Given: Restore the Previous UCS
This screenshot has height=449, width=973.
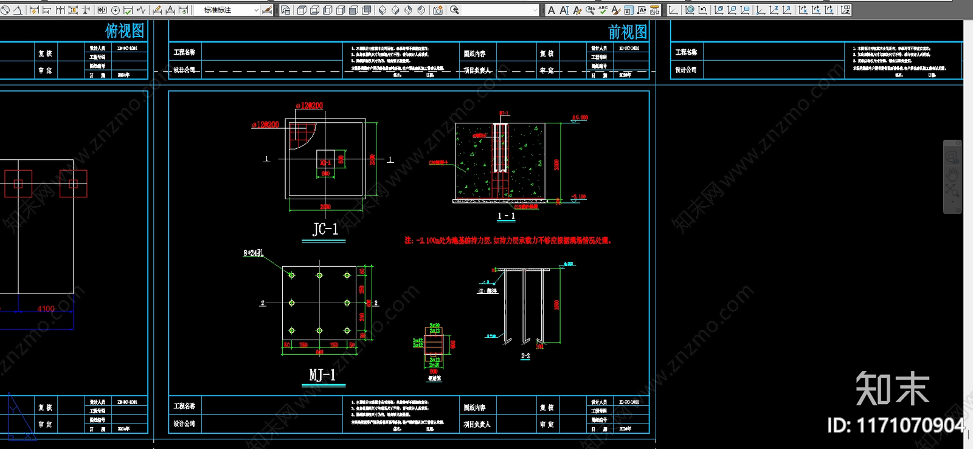Looking at the screenshot, I should click(x=703, y=10).
